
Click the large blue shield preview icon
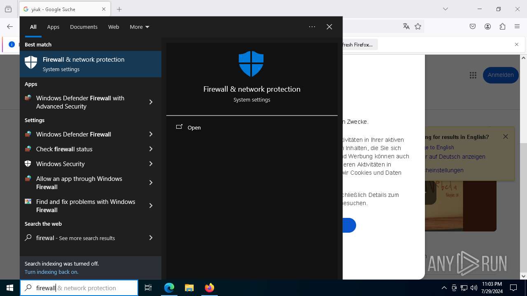pyautogui.click(x=251, y=64)
